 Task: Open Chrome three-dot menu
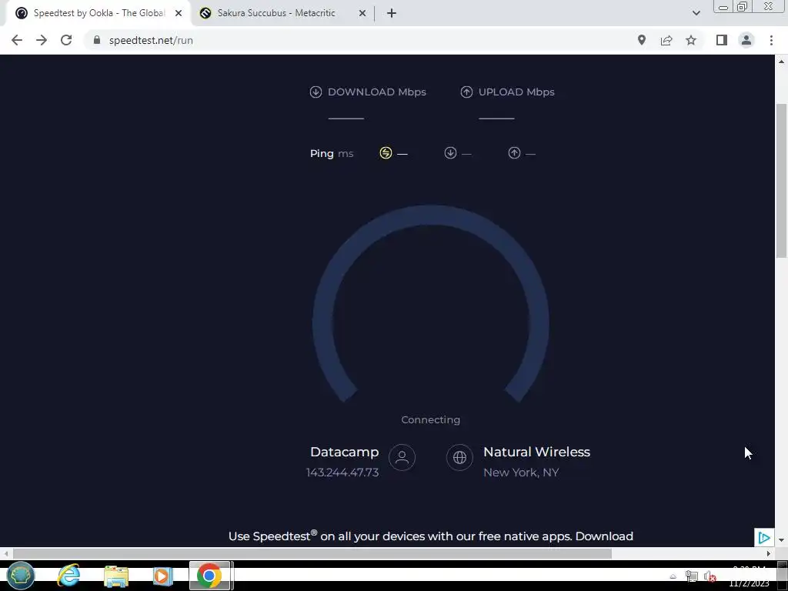pos(771,40)
